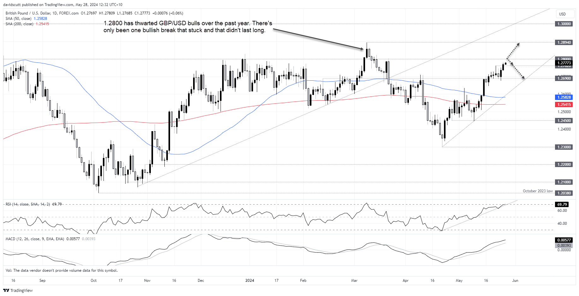
Task: Click the MACD signal value tag 0.00393
Action: pyautogui.click(x=564, y=246)
